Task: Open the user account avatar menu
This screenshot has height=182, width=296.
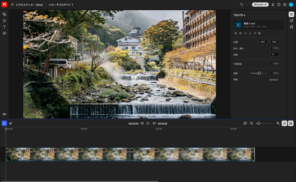Action: pos(291,4)
